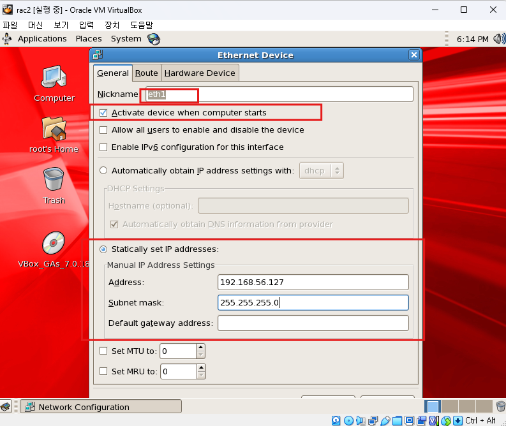The image size is (506, 426).
Task: Open VirtualBox 머신 menu
Action: pos(36,25)
